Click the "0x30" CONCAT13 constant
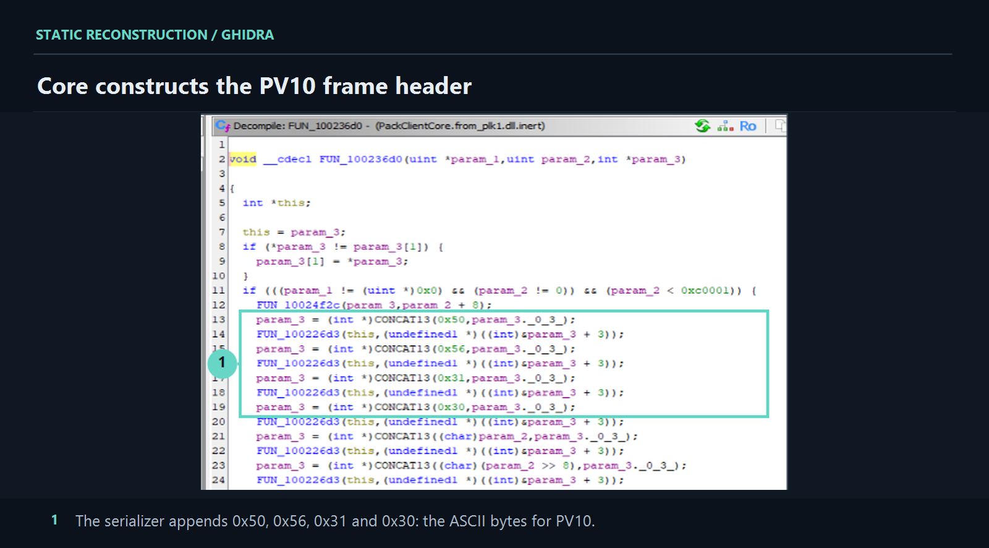The width and height of the screenshot is (989, 548). pyautogui.click(x=451, y=407)
